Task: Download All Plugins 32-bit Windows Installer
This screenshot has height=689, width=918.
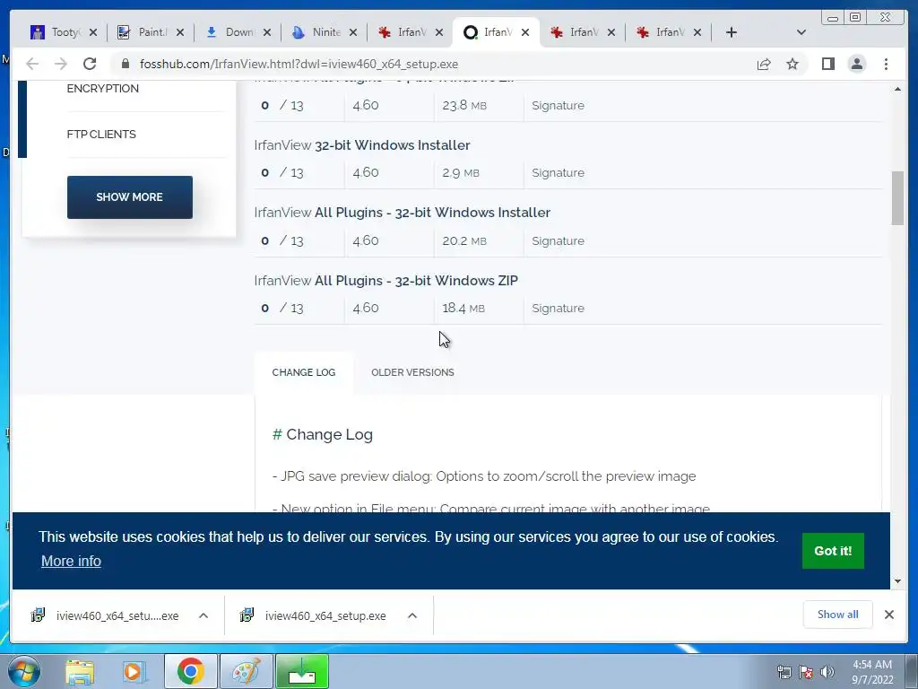Action: pyautogui.click(x=403, y=213)
